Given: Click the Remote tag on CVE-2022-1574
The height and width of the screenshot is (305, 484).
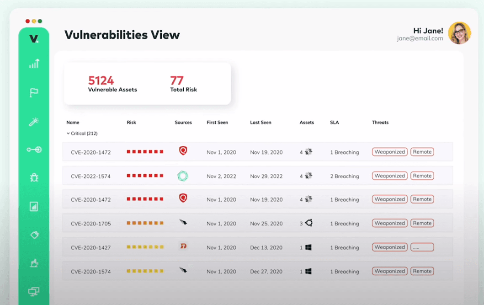Looking at the screenshot, I should pyautogui.click(x=422, y=176).
